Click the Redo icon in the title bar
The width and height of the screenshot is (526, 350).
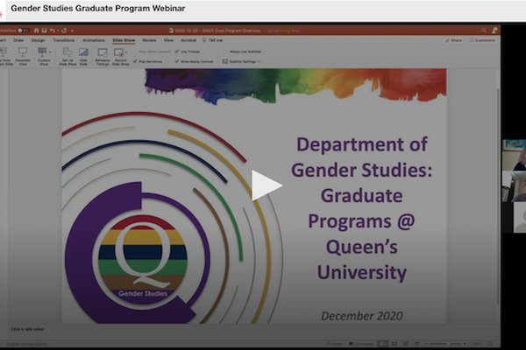tap(64, 31)
